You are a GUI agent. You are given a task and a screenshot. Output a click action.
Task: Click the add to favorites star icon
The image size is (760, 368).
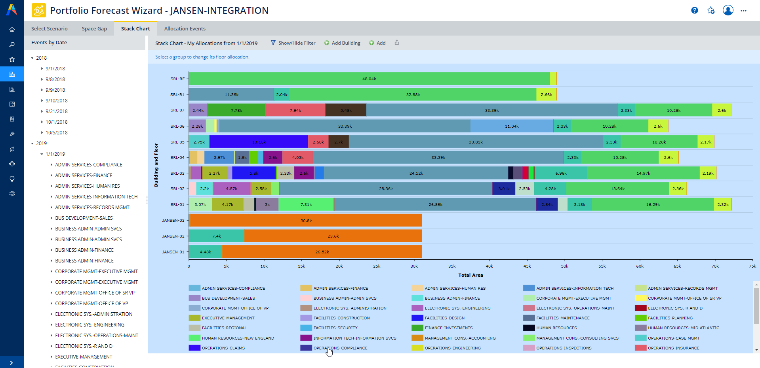click(x=711, y=11)
